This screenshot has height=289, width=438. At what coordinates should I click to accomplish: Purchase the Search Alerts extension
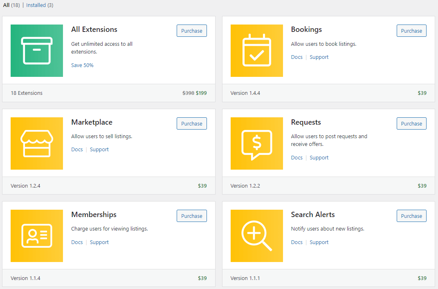point(411,216)
